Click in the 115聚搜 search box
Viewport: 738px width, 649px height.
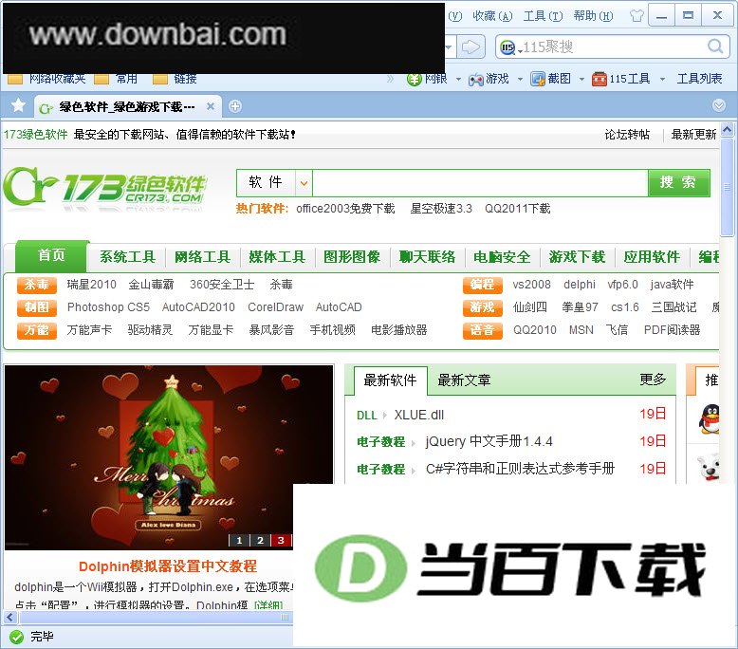(x=612, y=47)
